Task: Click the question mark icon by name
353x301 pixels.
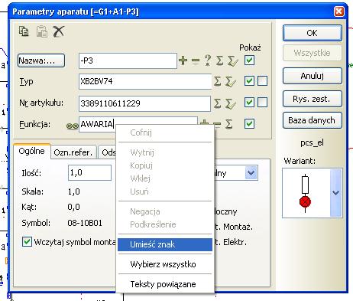Action: coord(208,61)
